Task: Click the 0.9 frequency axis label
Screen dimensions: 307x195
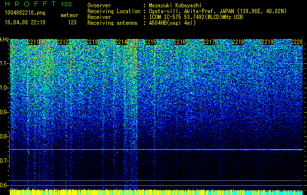Action: point(4,112)
